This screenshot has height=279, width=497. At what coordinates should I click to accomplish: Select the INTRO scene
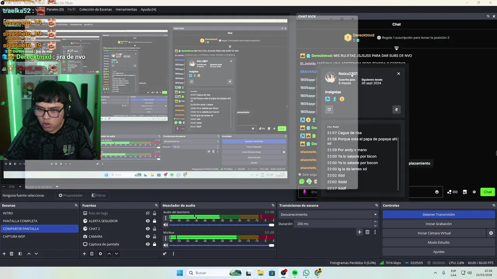[40, 213]
